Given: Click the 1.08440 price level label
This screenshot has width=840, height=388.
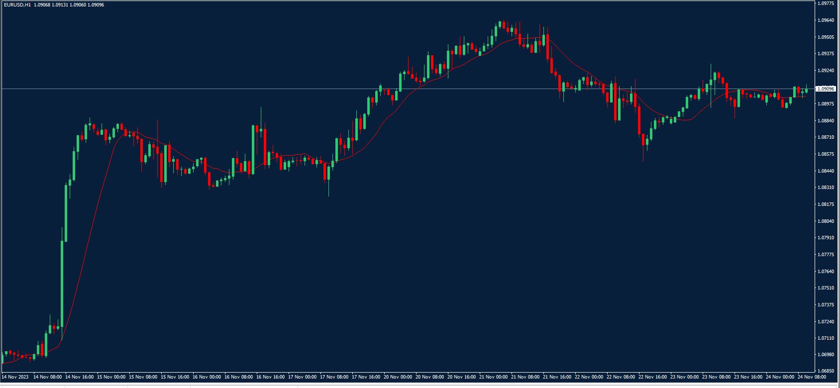Looking at the screenshot, I should tap(826, 171).
